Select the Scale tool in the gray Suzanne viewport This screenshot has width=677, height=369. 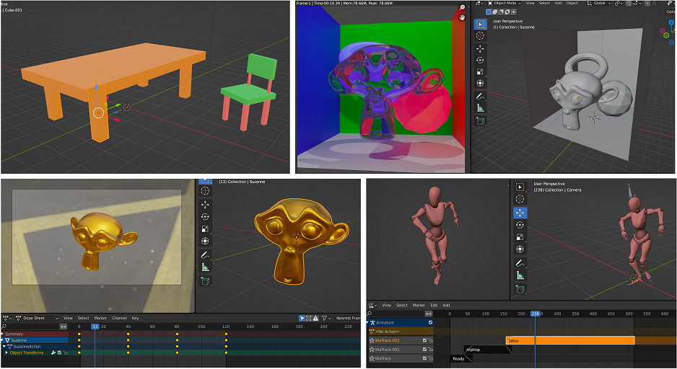click(480, 72)
